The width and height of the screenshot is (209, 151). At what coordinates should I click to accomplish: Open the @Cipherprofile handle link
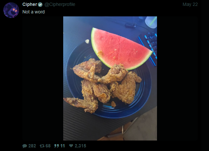point(60,4)
